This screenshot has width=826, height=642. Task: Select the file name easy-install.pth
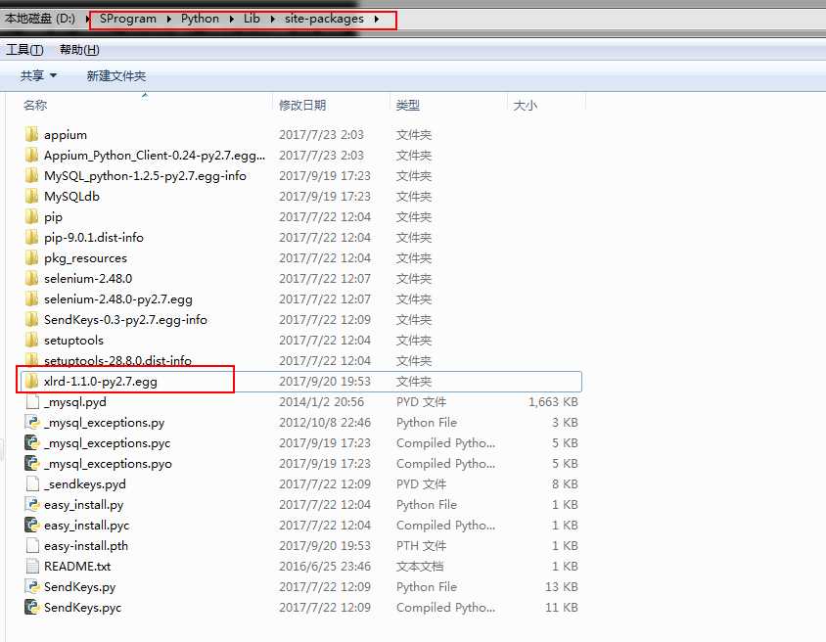[x=86, y=546]
